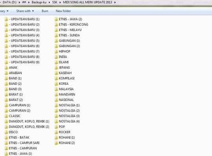Expand the arrow after Backup-ku in the address bar
This screenshot has width=212, height=156.
point(49,2)
